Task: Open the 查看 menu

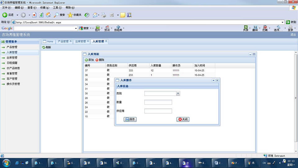Action: click(x=32, y=7)
